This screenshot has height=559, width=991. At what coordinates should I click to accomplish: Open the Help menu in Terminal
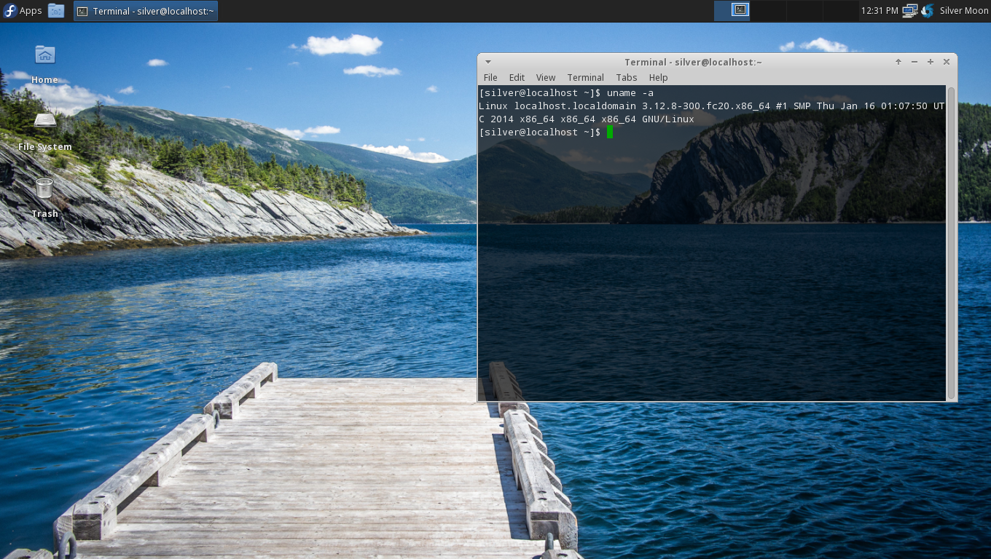(658, 77)
